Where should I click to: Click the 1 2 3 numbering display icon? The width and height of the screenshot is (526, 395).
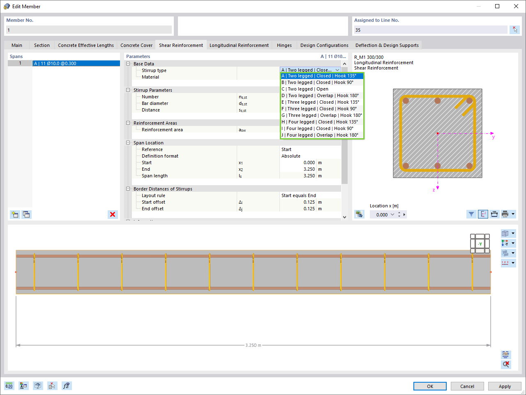coord(505,263)
